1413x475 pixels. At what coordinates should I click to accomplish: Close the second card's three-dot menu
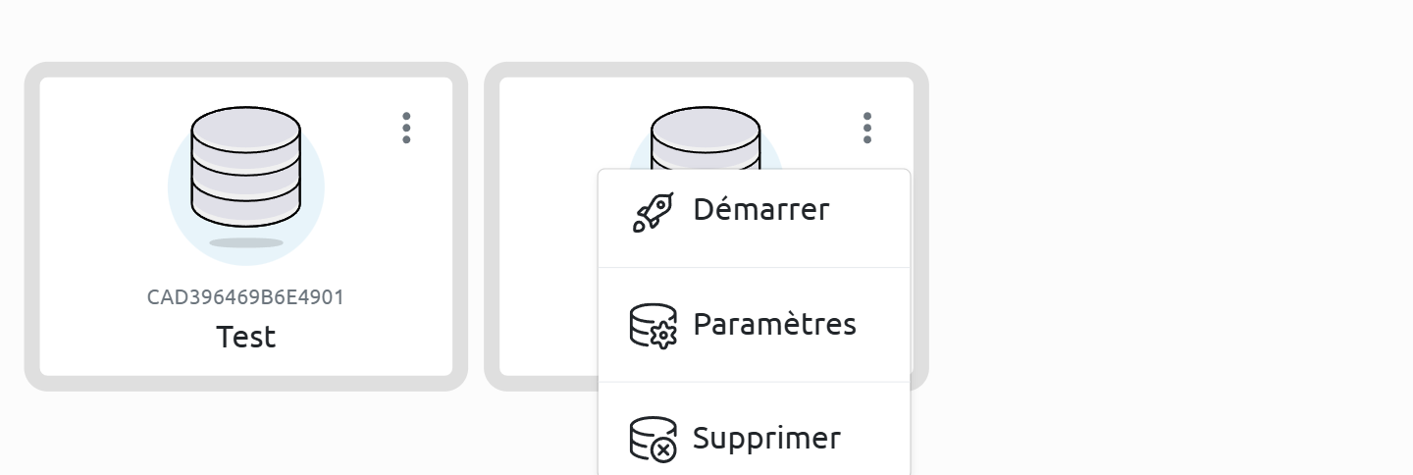pyautogui.click(x=866, y=128)
